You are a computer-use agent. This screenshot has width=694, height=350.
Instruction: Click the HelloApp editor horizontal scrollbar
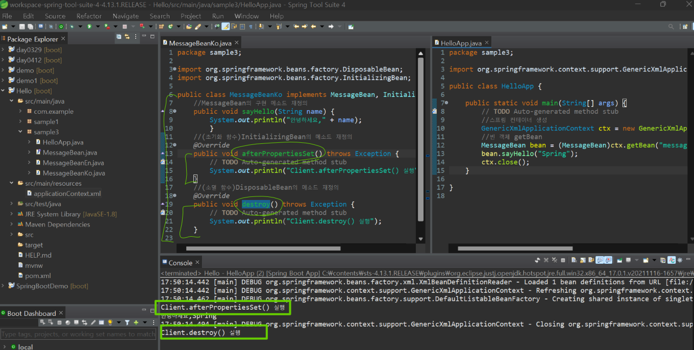pyautogui.click(x=516, y=248)
